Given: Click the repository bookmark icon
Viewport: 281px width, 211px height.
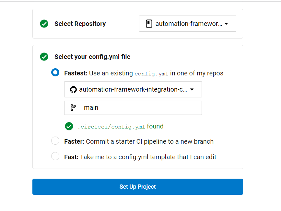Looking at the screenshot, I should coord(149,24).
